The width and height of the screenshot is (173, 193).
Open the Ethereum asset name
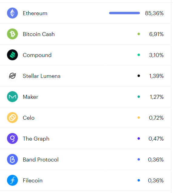tap(35, 13)
